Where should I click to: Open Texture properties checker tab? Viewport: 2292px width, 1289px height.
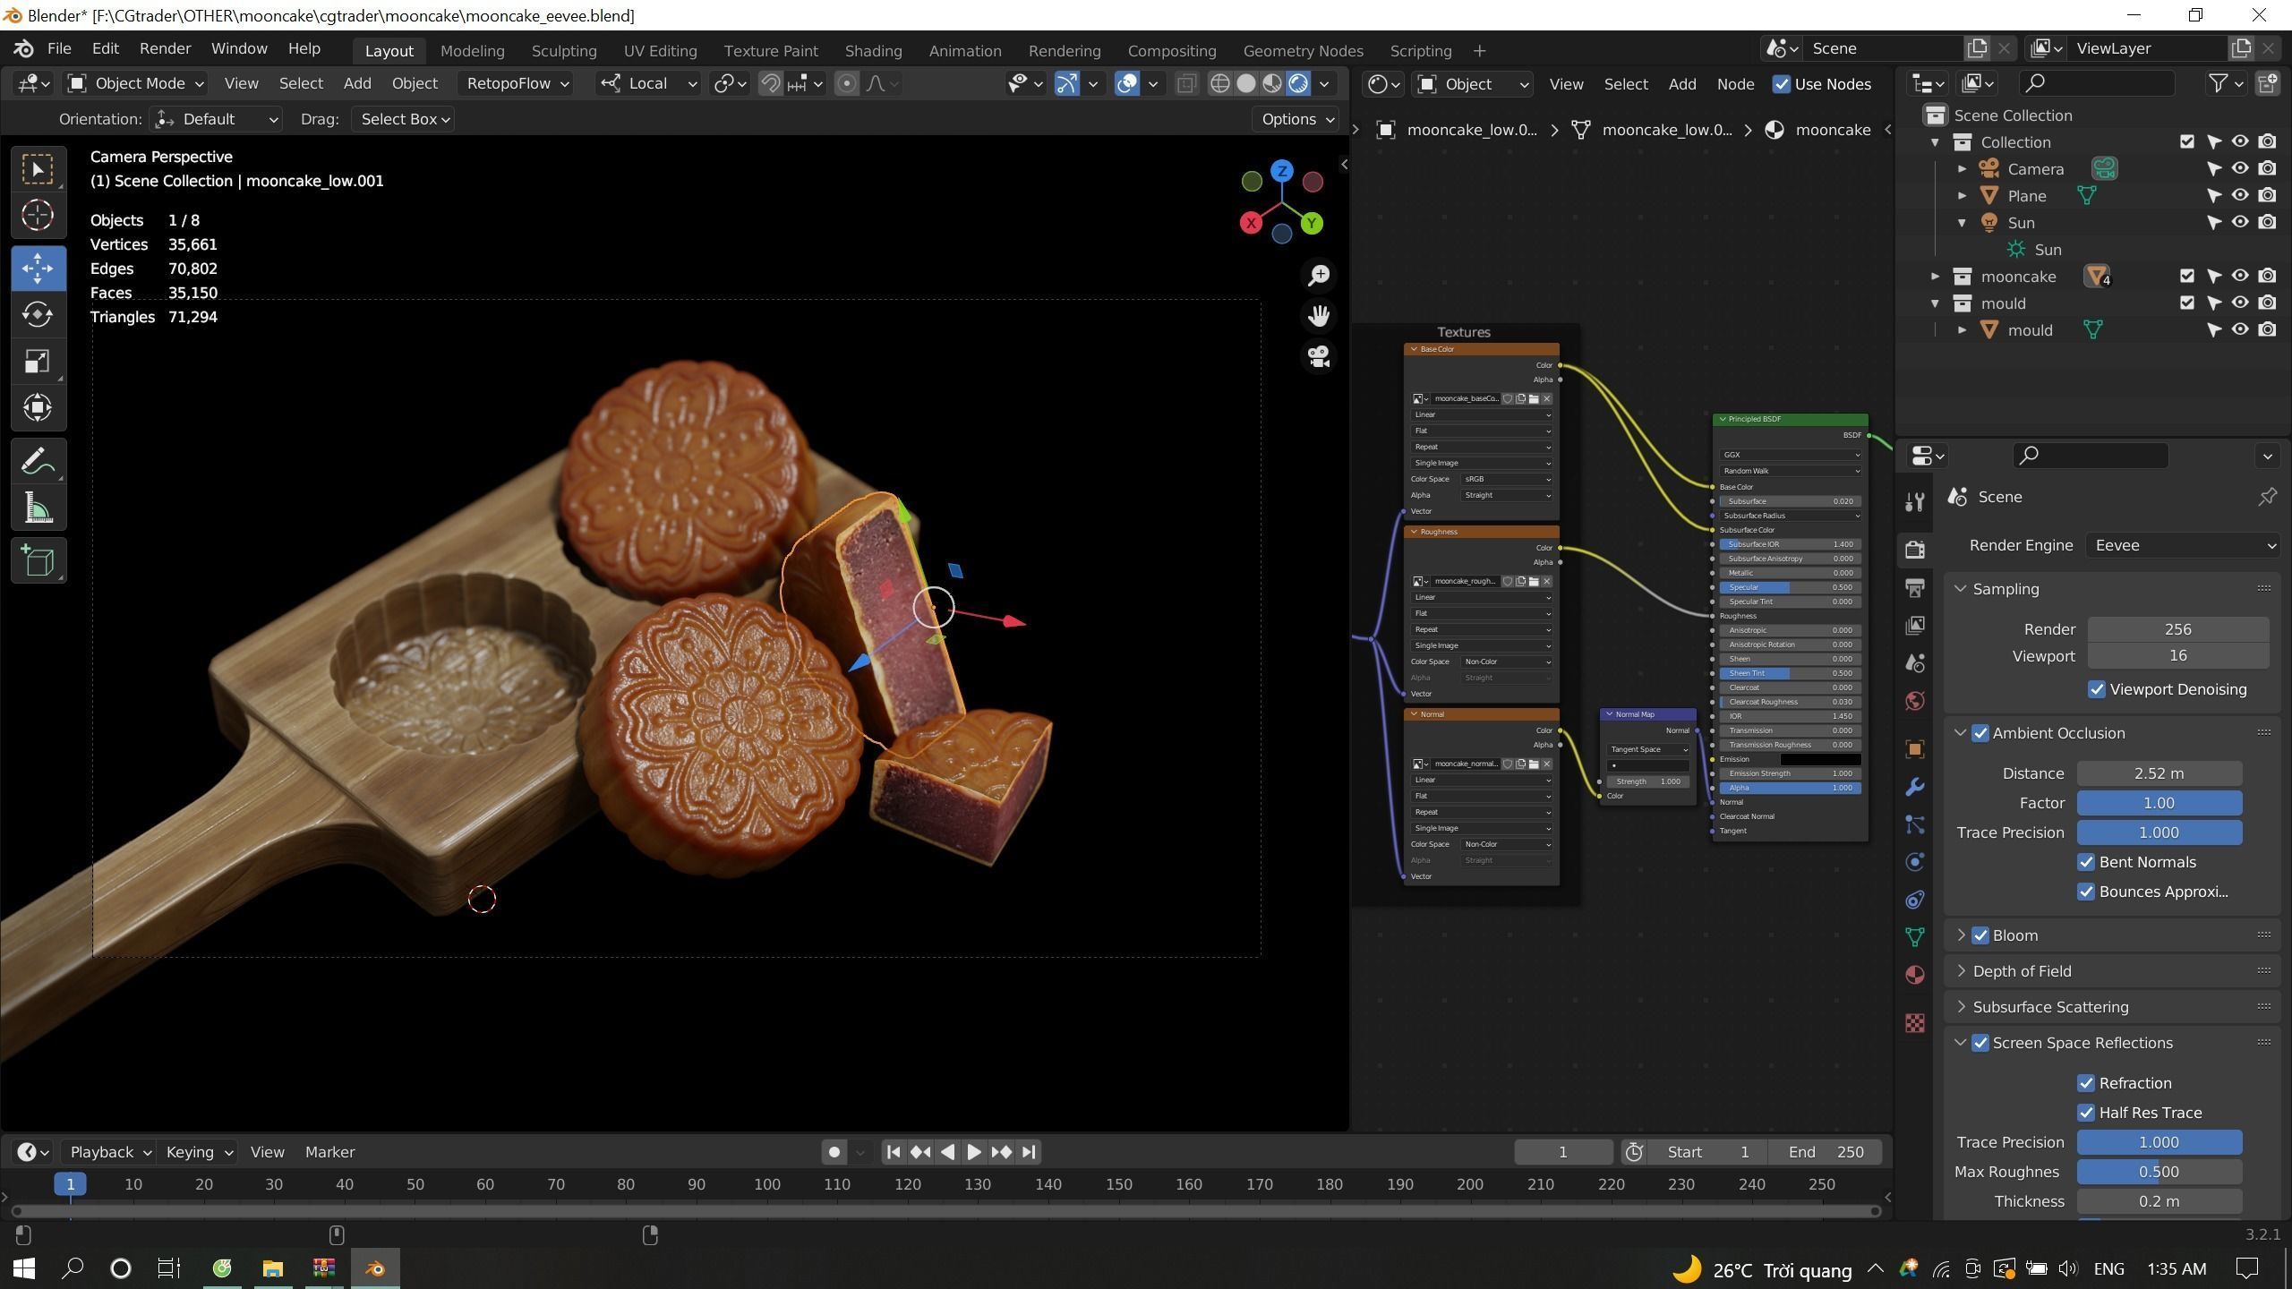tap(1915, 1022)
